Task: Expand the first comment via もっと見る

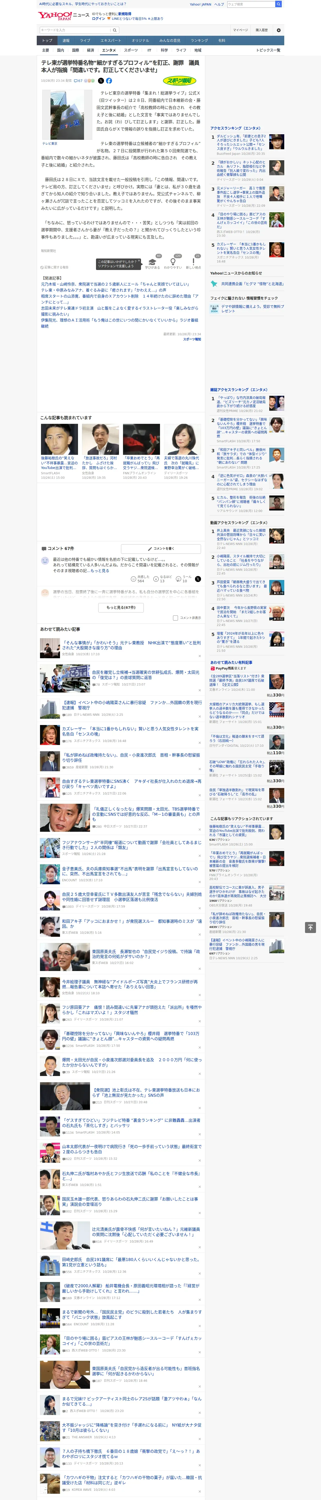Action: [x=99, y=571]
